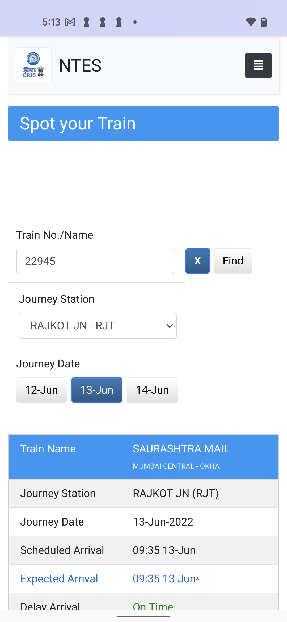Tap a notification key icon in status bar
The width and height of the screenshot is (287, 622).
86,22
